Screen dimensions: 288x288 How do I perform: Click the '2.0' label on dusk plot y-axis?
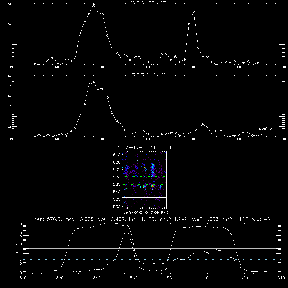click(10, 96)
